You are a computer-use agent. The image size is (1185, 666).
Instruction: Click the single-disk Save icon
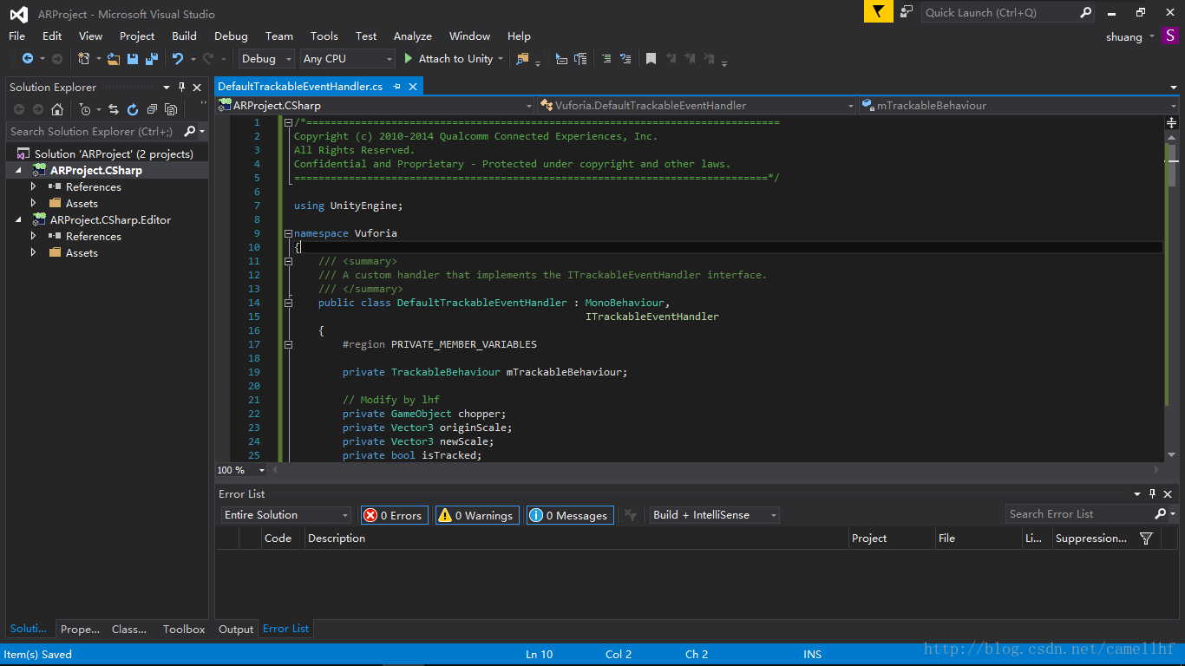(133, 59)
